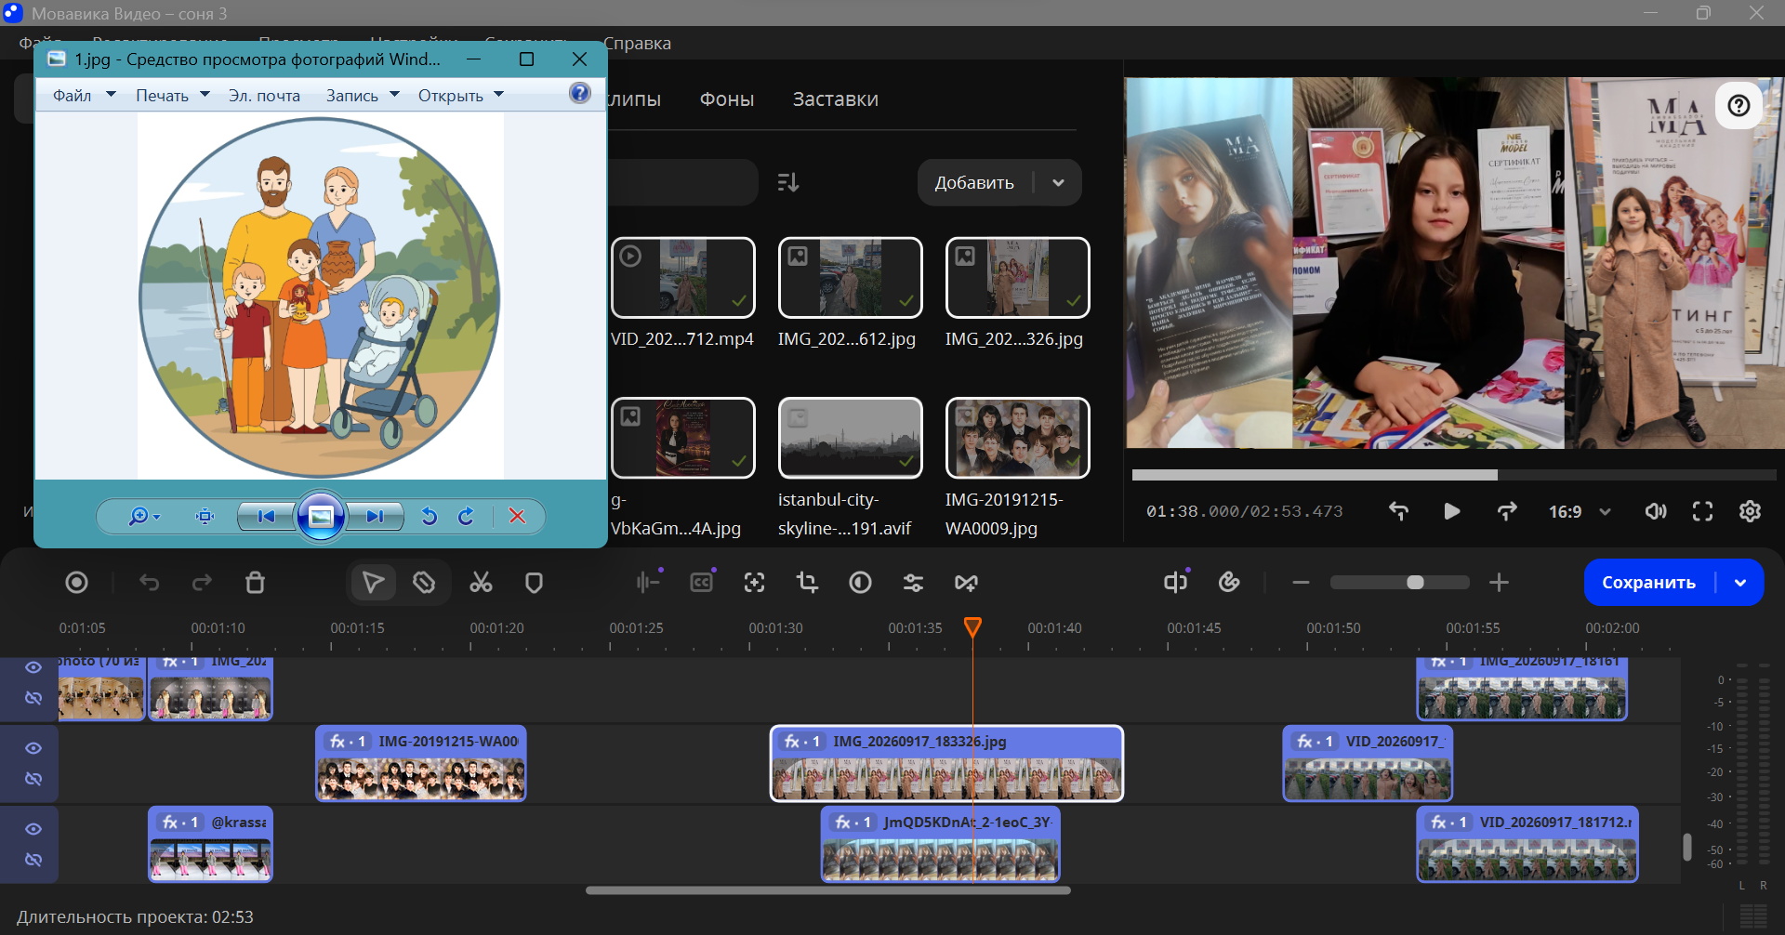The width and height of the screenshot is (1785, 935).
Task: Open the 16:9 aspect ratio dropdown
Action: point(1580,512)
